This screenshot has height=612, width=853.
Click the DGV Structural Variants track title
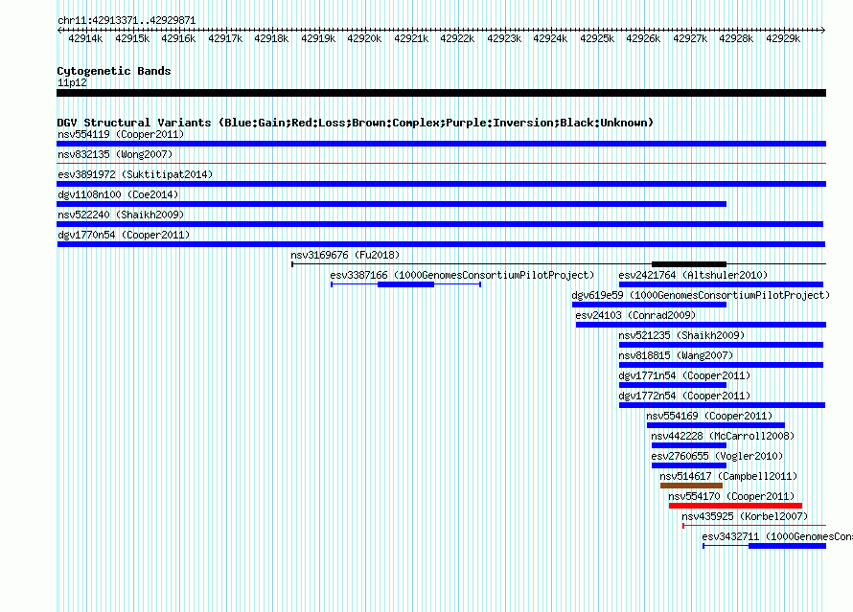click(x=356, y=123)
